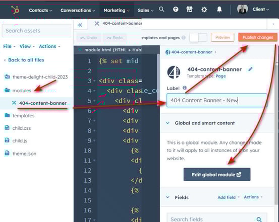This screenshot has height=222, width=279.
Task: Click the Redo button
Action: (115, 38)
